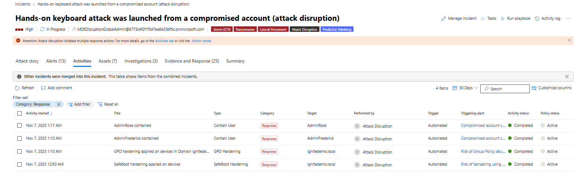Open Customize columns icon
Image resolution: width=577 pixels, height=174 pixels.
pos(534,88)
